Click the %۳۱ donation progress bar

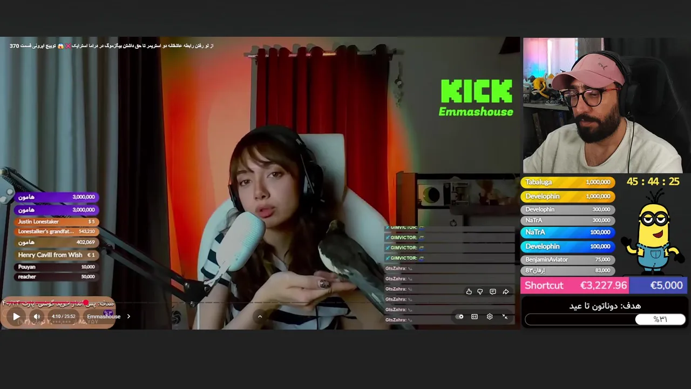tap(605, 319)
